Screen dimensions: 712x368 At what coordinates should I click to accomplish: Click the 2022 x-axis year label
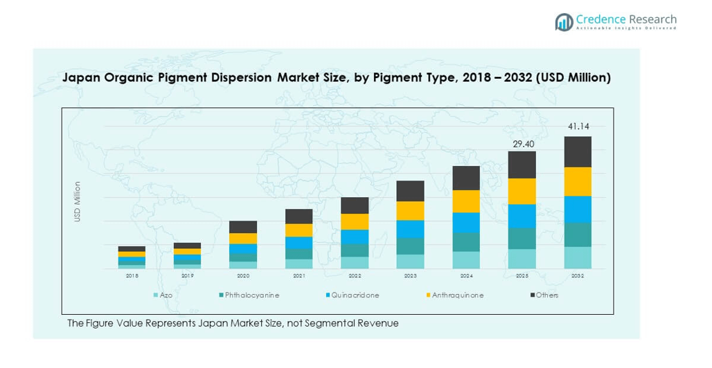click(355, 275)
